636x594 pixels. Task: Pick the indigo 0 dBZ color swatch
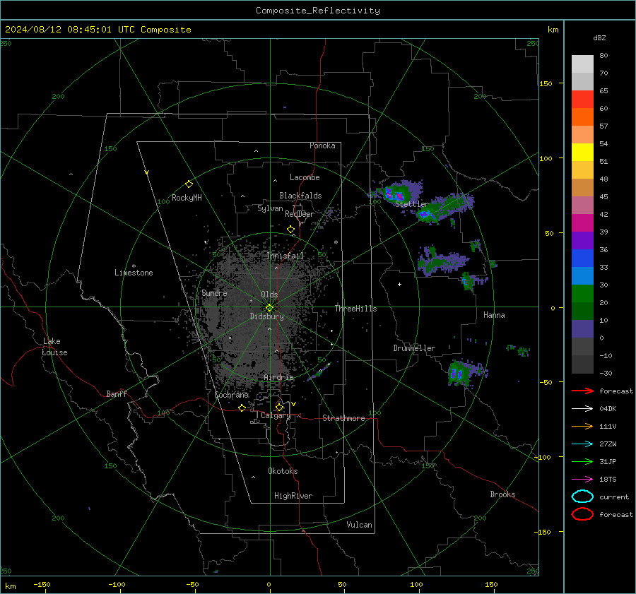(582, 329)
